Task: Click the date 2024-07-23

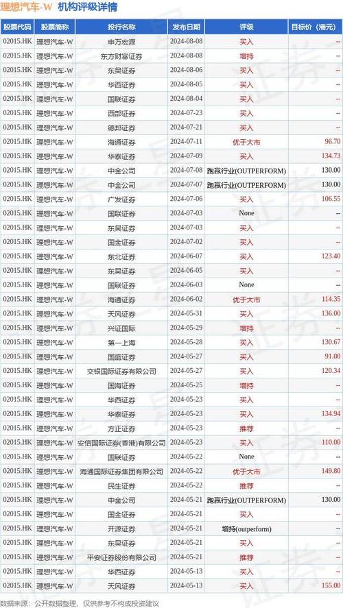Action: tap(186, 113)
